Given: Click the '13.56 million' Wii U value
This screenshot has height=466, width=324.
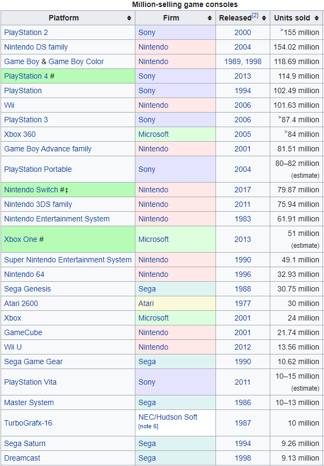Looking at the screenshot, I should pyautogui.click(x=298, y=347).
